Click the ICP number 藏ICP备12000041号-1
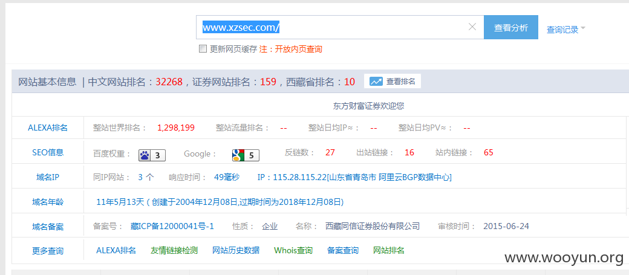Viewport: 629px width, 275px height. [172, 227]
